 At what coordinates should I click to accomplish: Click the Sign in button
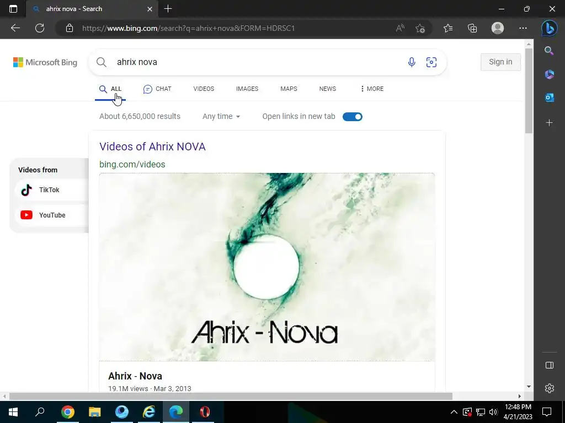click(500, 62)
